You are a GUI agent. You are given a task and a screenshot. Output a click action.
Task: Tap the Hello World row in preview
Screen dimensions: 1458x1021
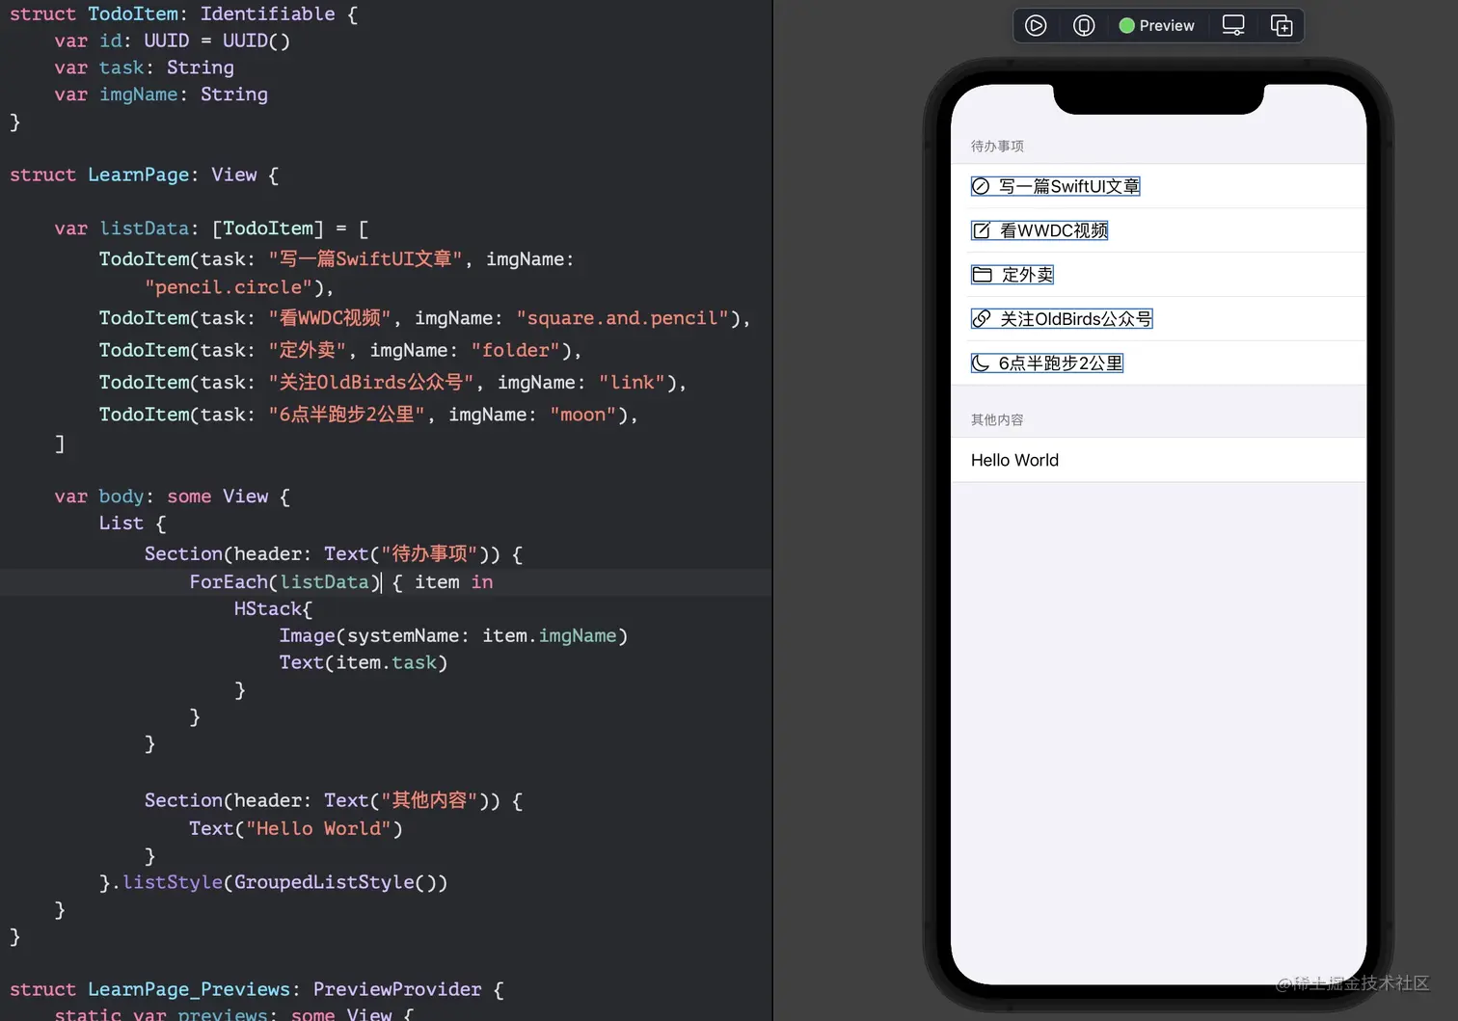tap(1158, 461)
